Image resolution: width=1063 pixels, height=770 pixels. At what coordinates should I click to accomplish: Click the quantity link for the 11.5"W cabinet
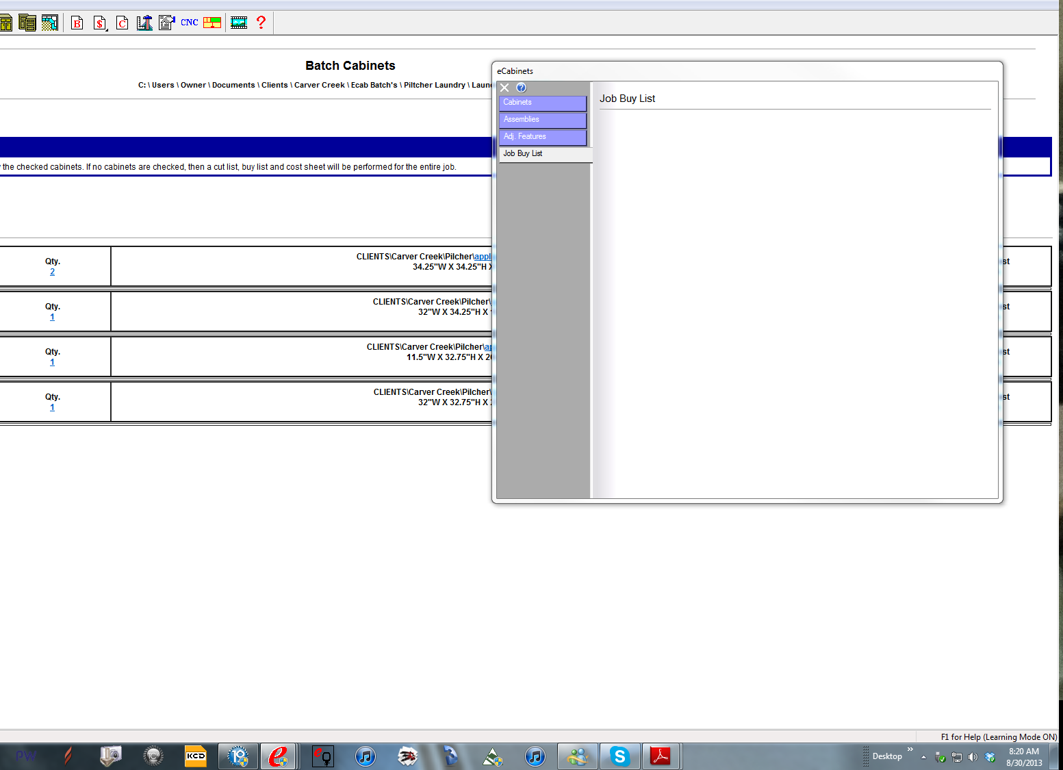[52, 362]
